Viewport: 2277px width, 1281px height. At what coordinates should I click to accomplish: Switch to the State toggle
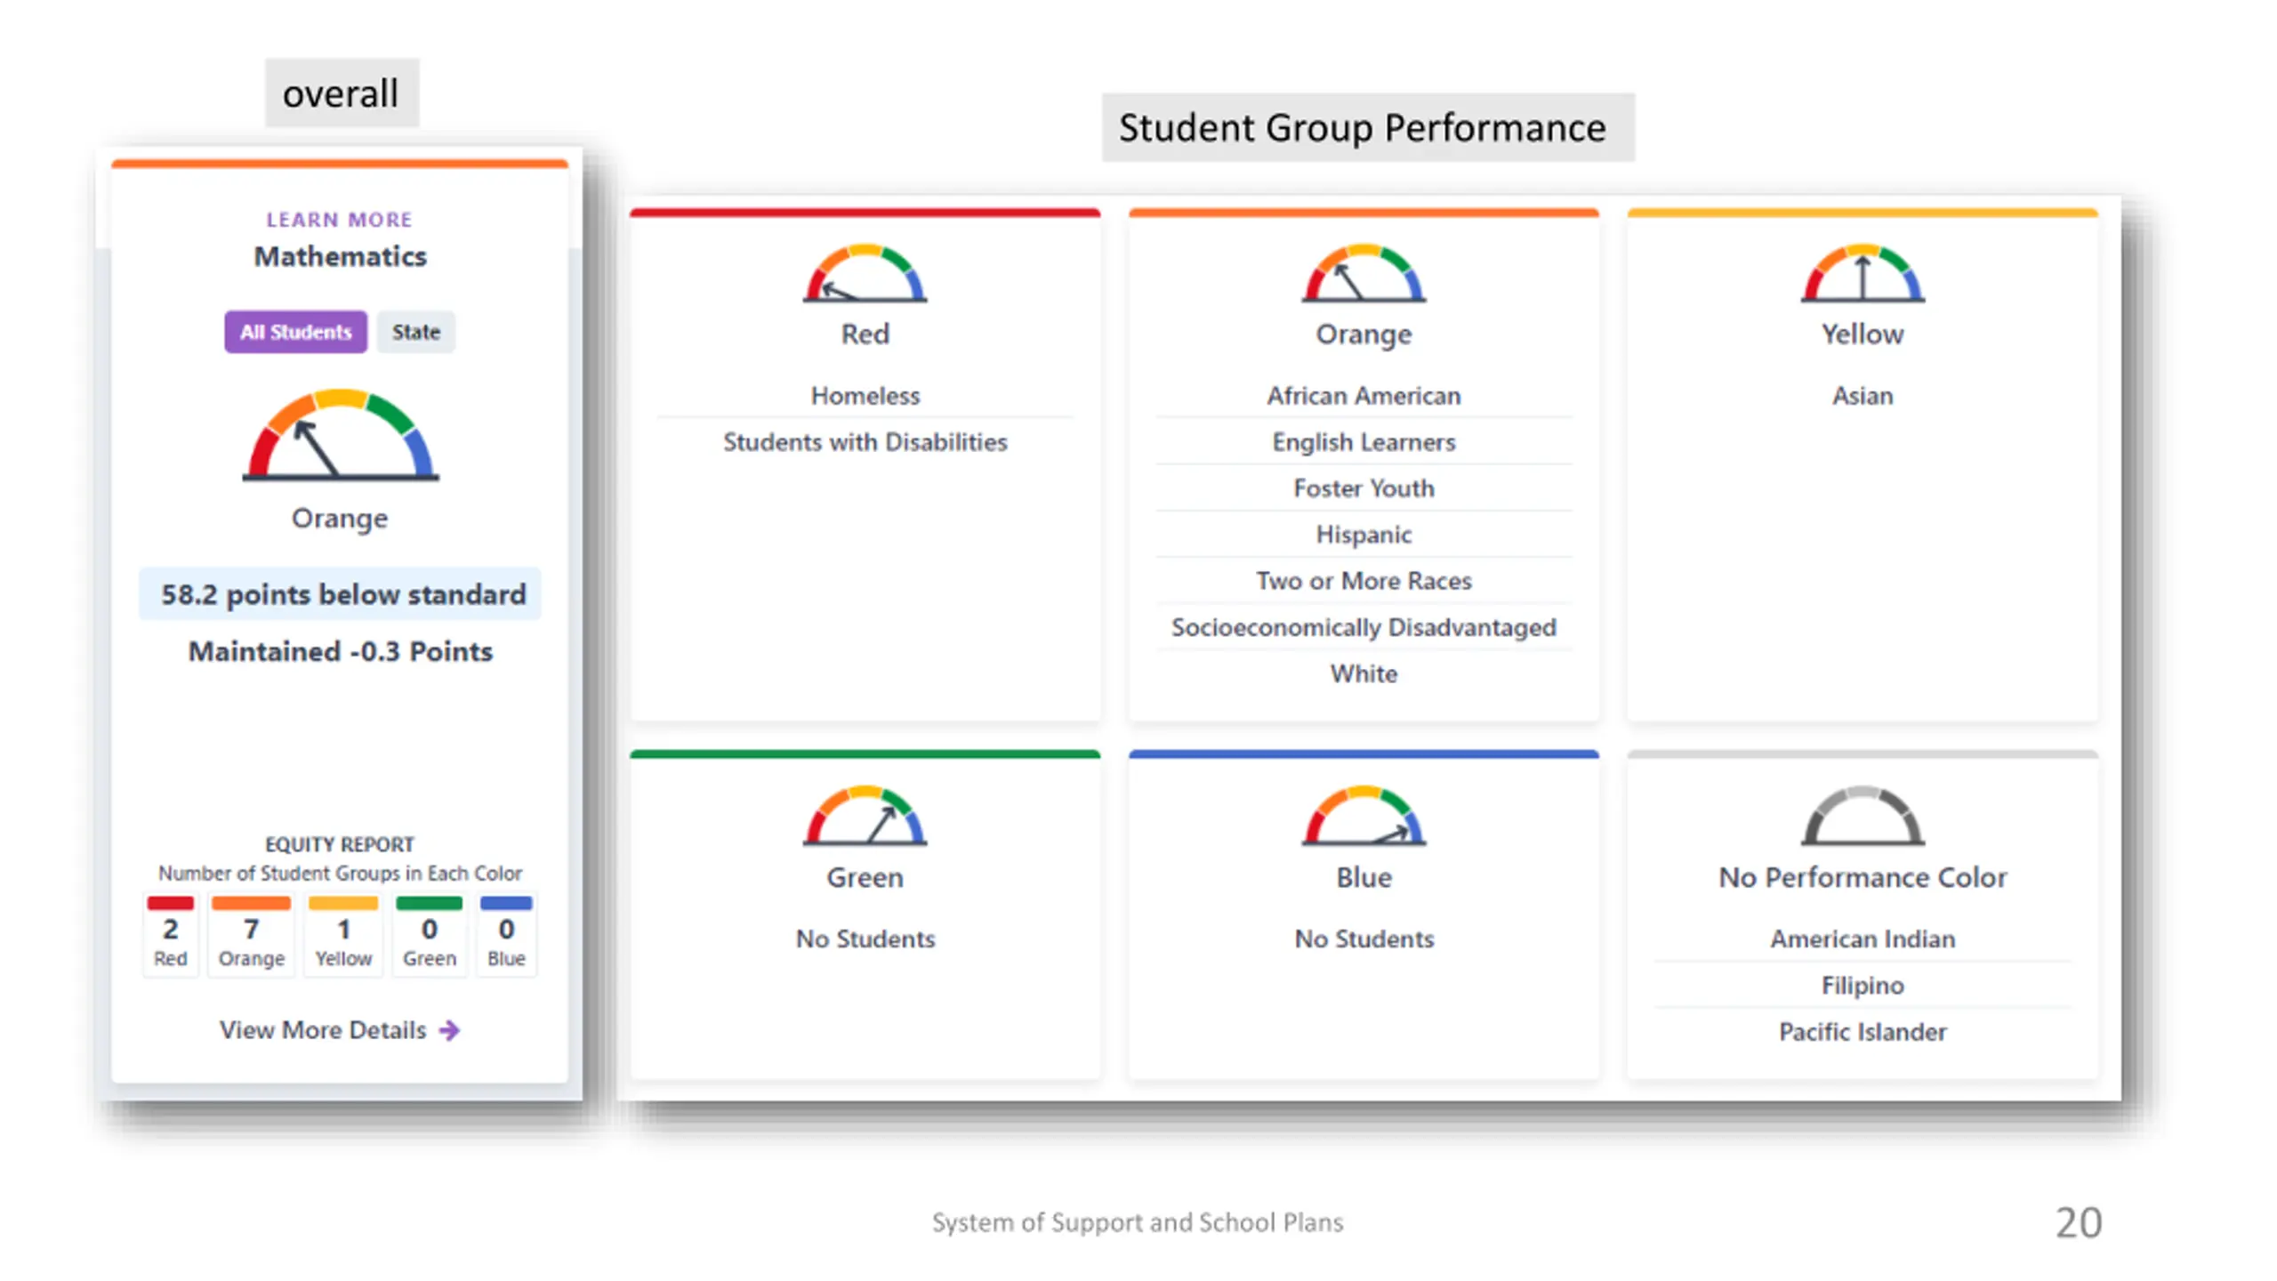click(415, 332)
